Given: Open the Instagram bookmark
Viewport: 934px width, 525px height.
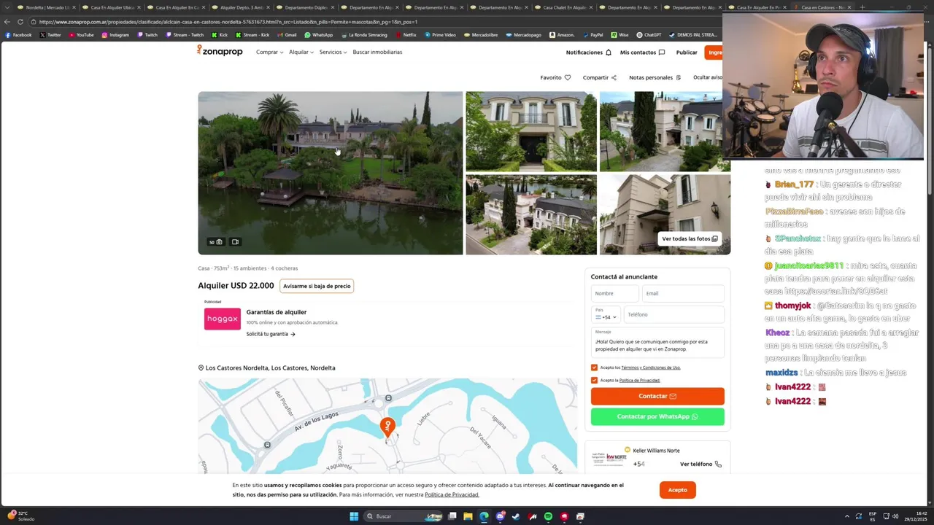Looking at the screenshot, I should (115, 35).
